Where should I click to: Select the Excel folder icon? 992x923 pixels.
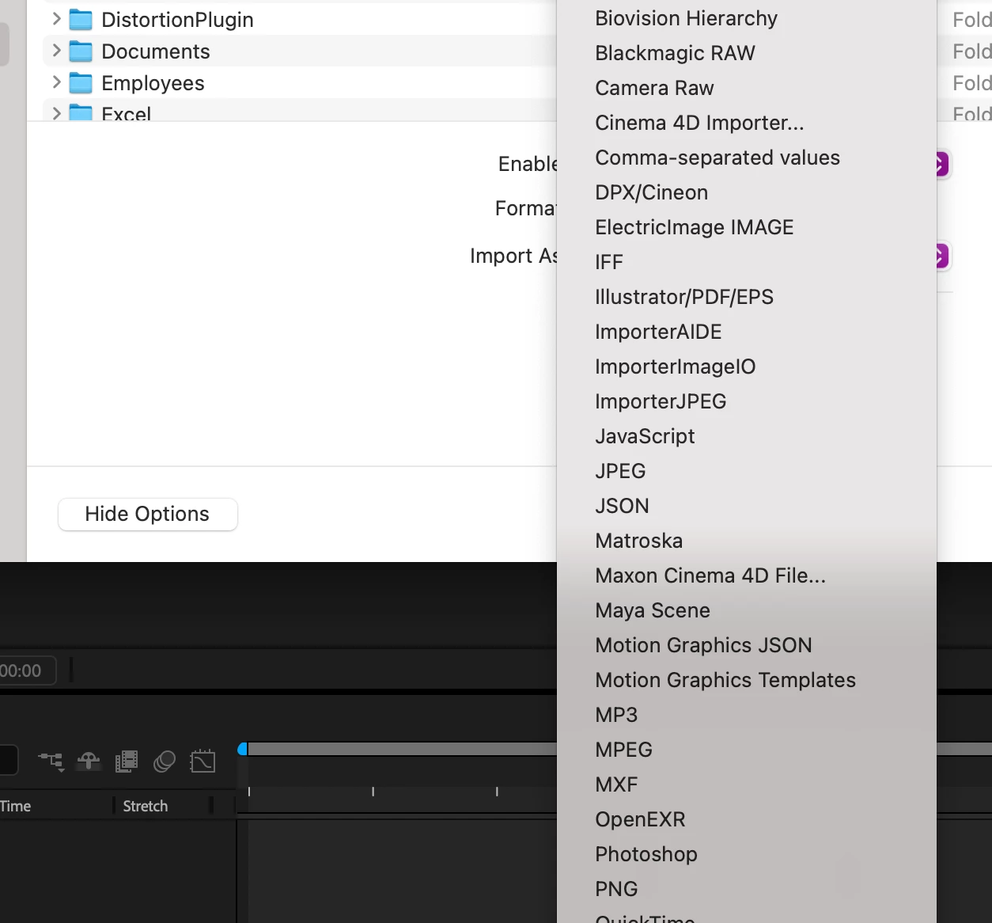[x=81, y=112]
